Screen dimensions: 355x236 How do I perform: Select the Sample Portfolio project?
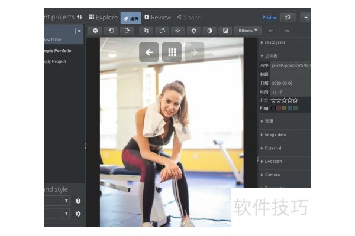click(x=58, y=51)
